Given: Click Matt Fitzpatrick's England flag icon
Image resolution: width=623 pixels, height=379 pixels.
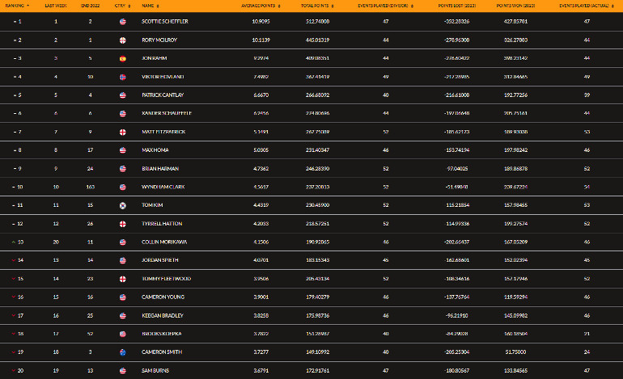Looking at the screenshot, I should pyautogui.click(x=123, y=133).
